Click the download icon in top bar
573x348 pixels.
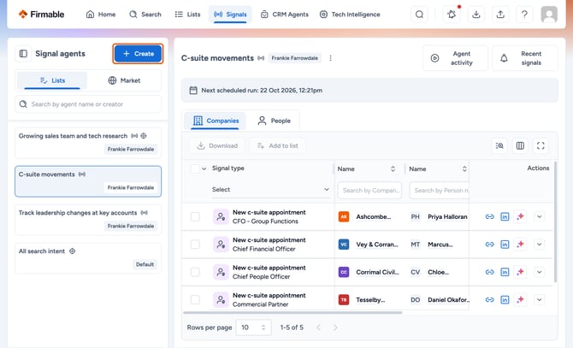coord(476,15)
